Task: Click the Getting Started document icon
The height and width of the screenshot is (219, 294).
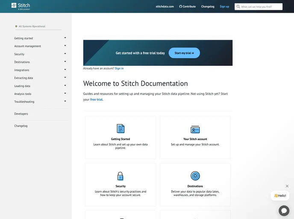Action: (x=121, y=129)
